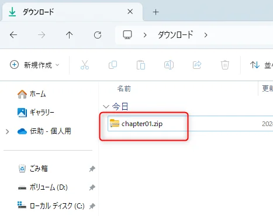Open ごみ箱 in the sidebar

point(33,169)
